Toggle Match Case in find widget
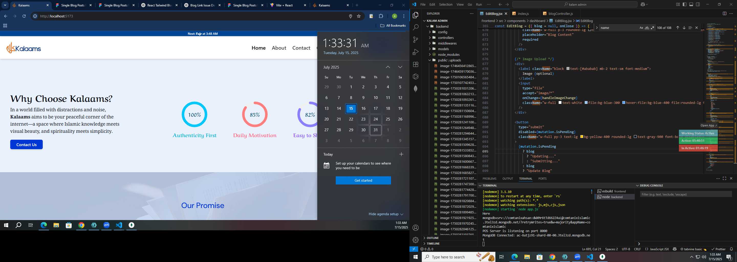The image size is (737, 262). [x=641, y=28]
